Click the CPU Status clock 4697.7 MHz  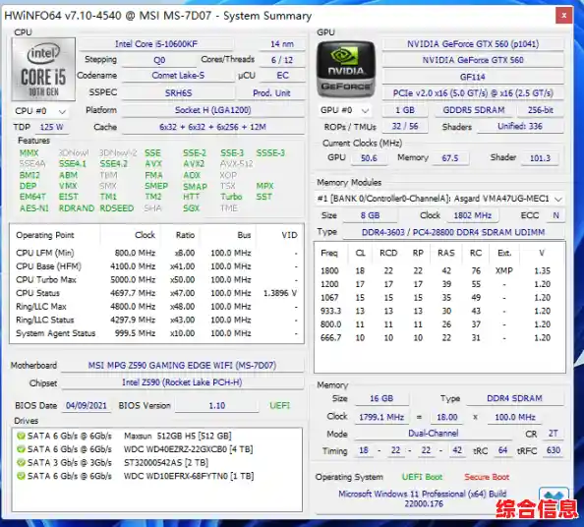pyautogui.click(x=133, y=293)
